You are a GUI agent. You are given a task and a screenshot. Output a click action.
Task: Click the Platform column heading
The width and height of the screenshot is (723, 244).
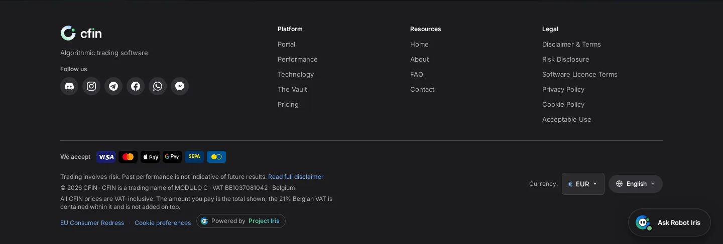tap(290, 29)
